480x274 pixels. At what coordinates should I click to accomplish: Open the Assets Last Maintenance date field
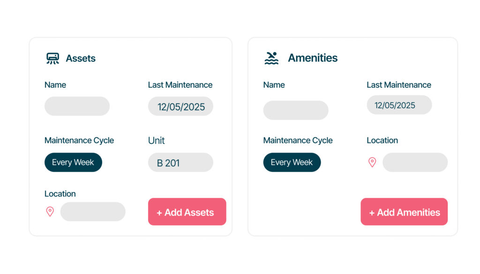[180, 106]
